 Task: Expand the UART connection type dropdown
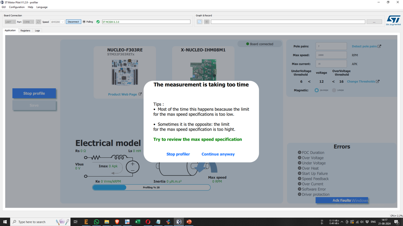pyautogui.click(x=9, y=22)
